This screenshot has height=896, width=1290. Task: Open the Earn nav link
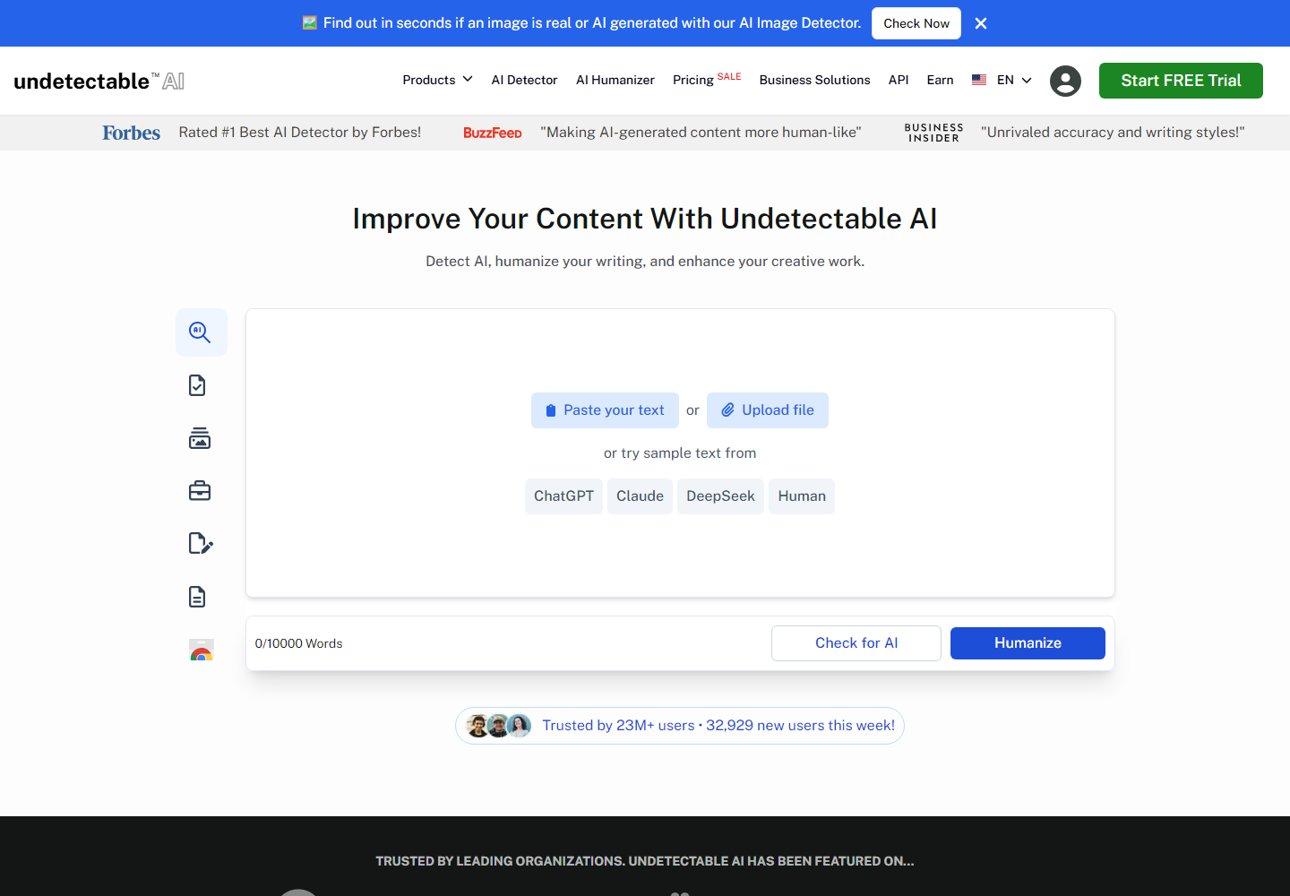click(x=940, y=80)
